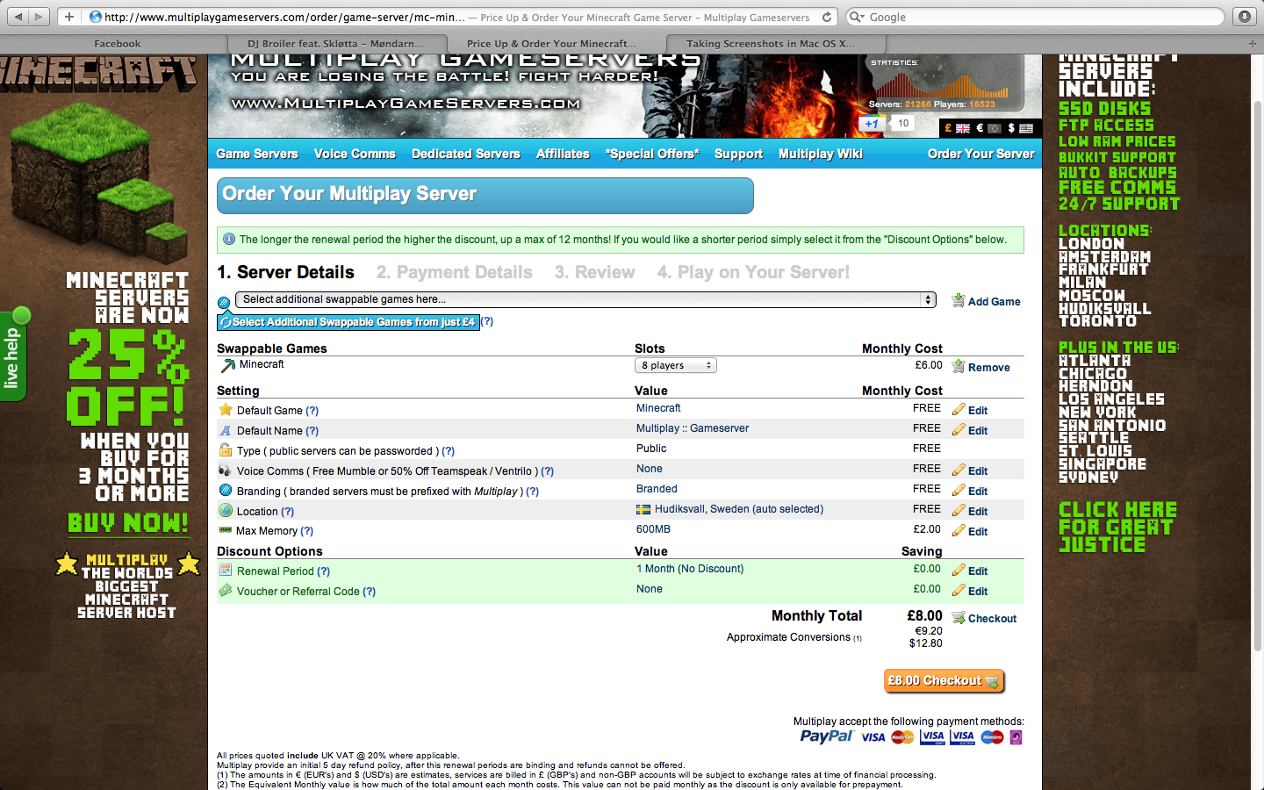Click the Google +1 button
Viewport: 1264px width, 790px height.
872,124
